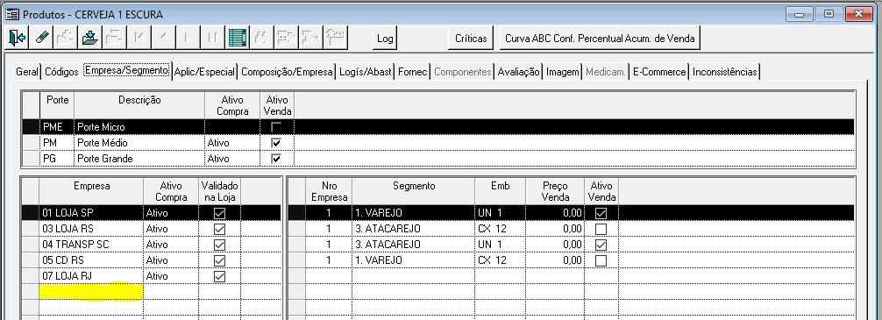The width and height of the screenshot is (882, 320).
Task: Click Emb cell of 1. VAREJO CX 12
Action: click(500, 260)
